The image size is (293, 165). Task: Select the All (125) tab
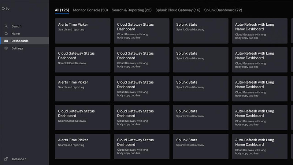(x=62, y=10)
